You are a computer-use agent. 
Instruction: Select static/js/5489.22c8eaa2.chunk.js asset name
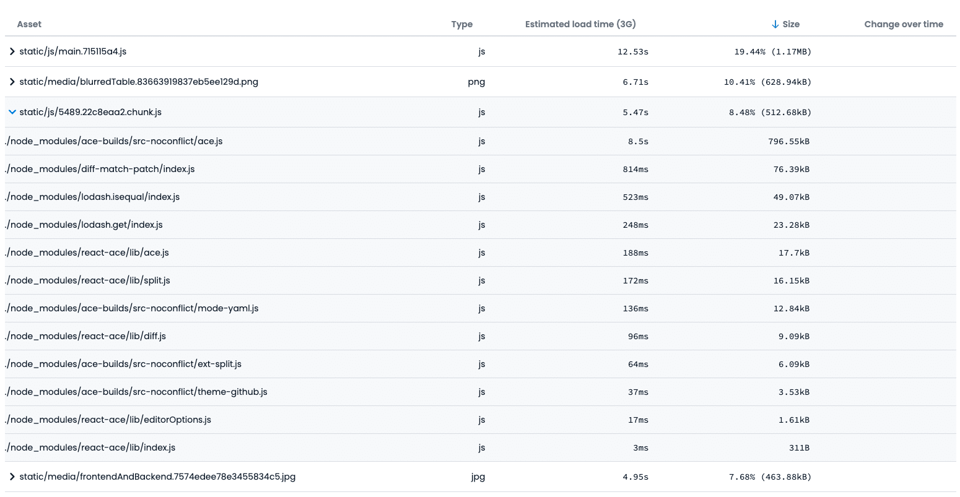pyautogui.click(x=90, y=112)
